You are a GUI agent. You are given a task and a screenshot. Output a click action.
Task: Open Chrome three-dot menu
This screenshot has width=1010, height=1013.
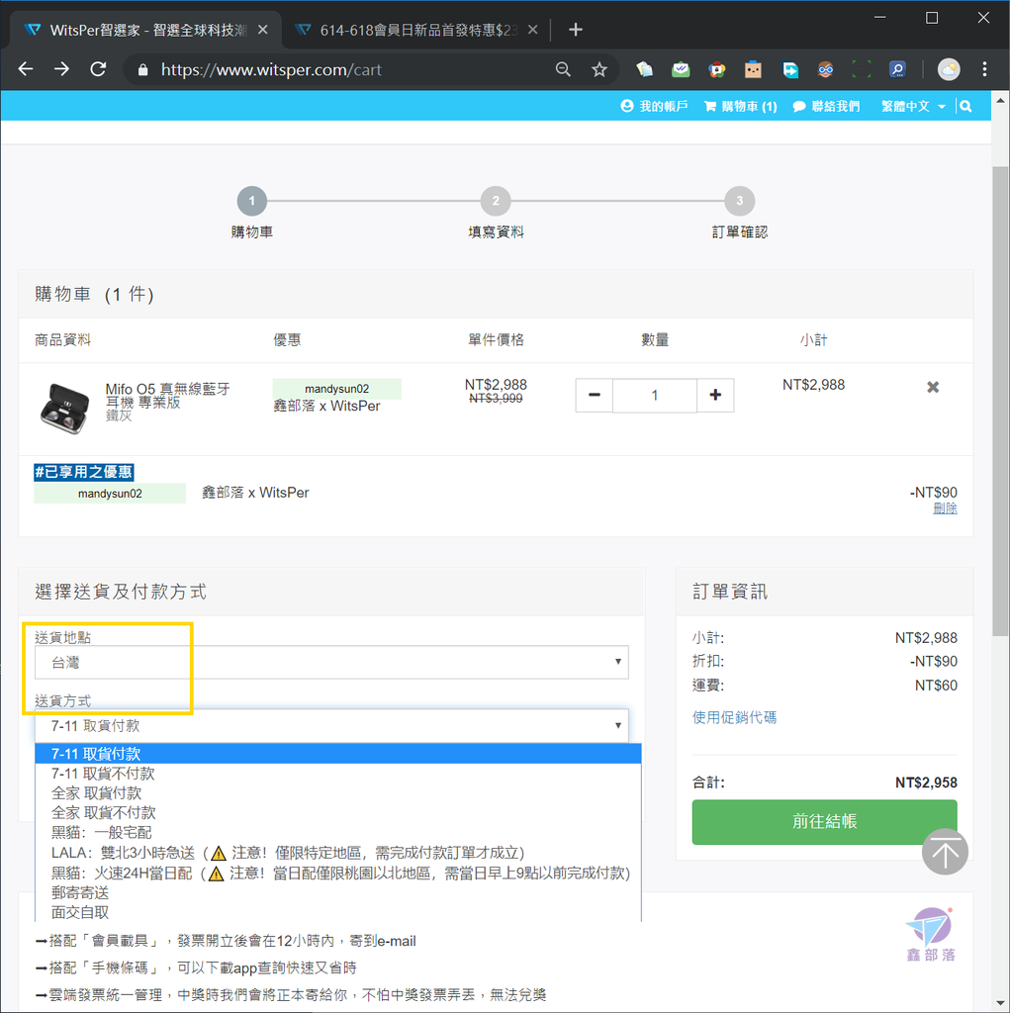[984, 69]
